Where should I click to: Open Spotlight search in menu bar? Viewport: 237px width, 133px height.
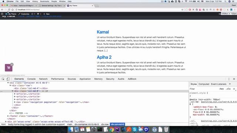[226, 1]
